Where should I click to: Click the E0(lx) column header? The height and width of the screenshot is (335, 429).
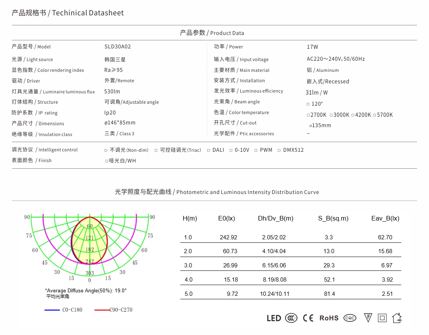click(226, 219)
